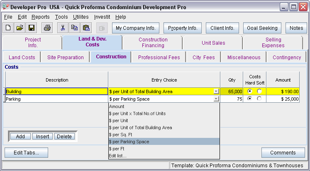The height and width of the screenshot is (171, 310).
Task: Select Edit list... in dropdown
Action: click(x=164, y=156)
